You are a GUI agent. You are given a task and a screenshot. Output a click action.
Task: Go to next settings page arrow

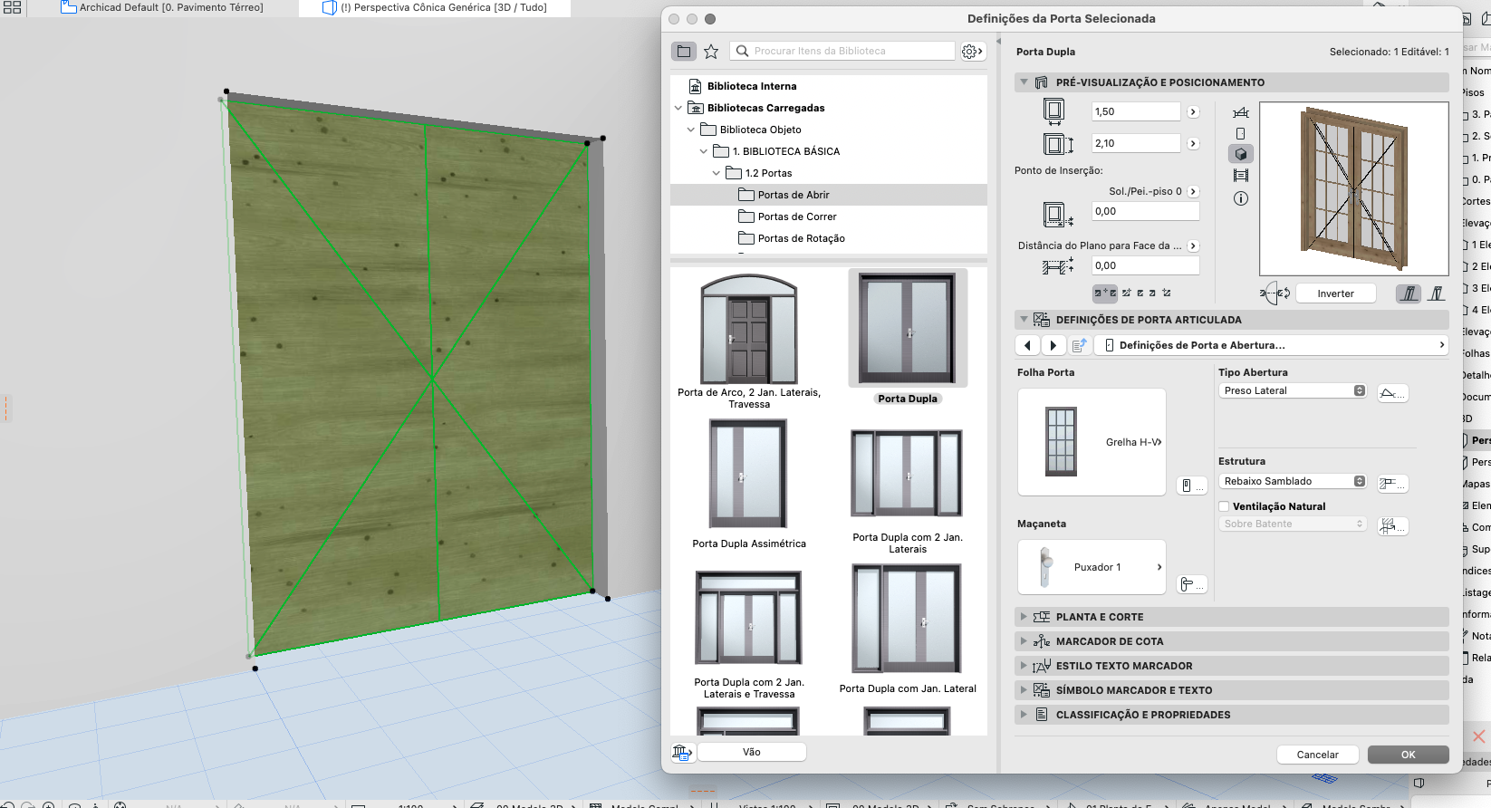tap(1053, 345)
